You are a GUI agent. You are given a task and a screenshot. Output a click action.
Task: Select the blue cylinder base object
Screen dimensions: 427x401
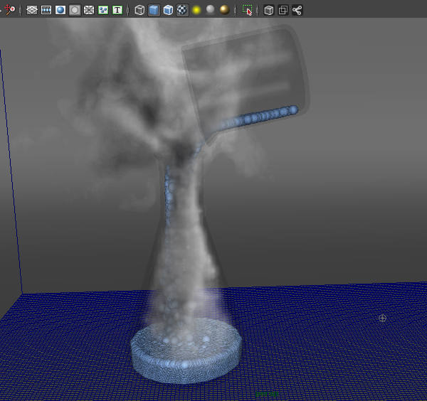[x=184, y=359]
